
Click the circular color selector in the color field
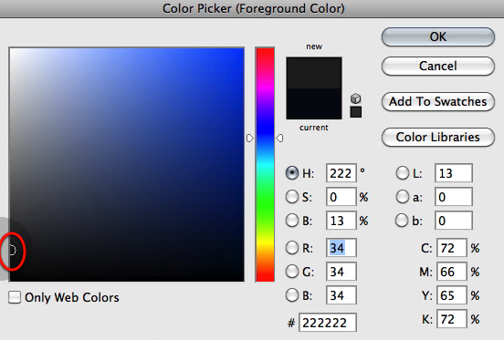(11, 250)
